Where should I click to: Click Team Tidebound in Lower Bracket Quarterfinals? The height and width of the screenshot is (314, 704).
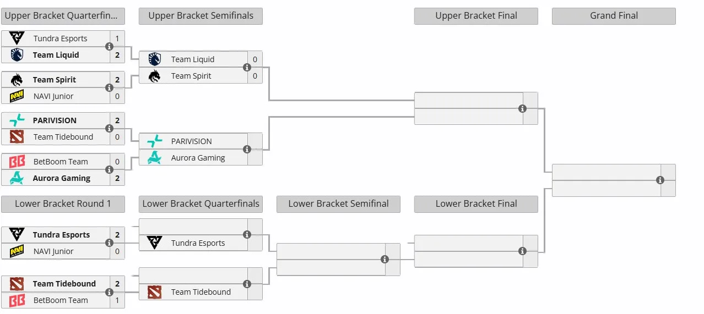(201, 292)
